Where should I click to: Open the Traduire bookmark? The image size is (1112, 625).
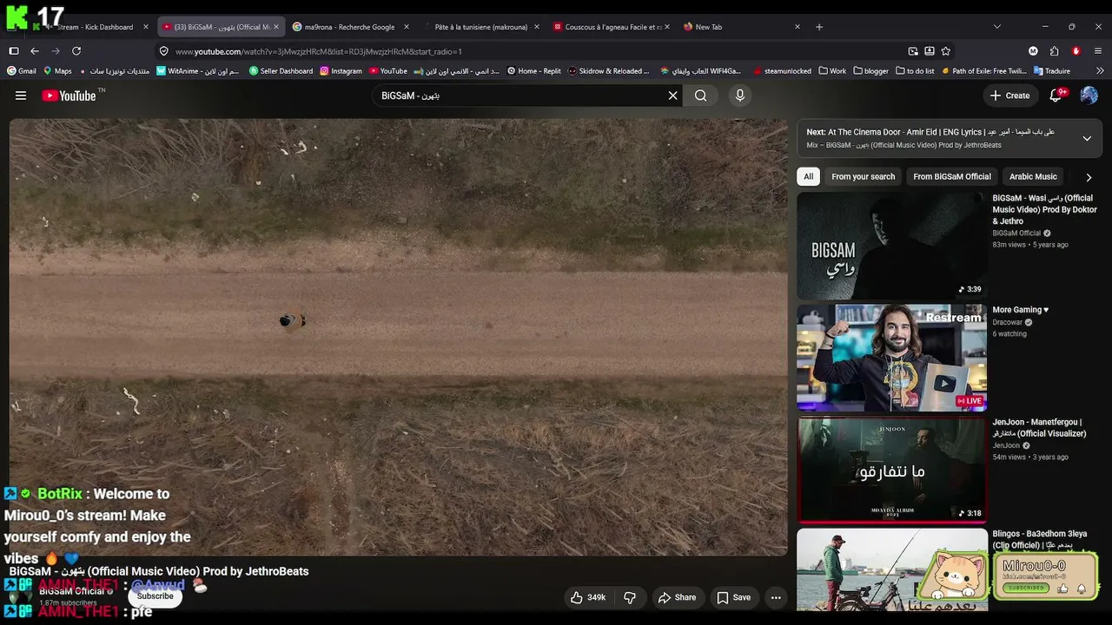1052,71
